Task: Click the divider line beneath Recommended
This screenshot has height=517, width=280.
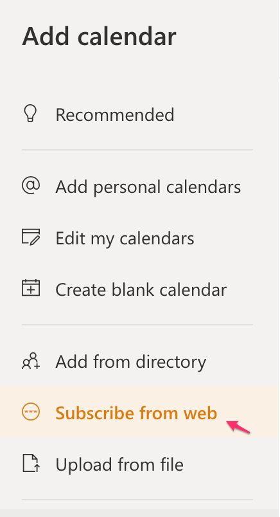Action: coord(137,150)
